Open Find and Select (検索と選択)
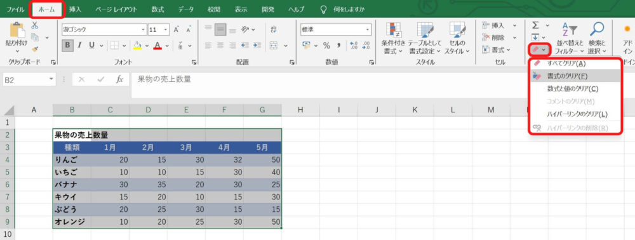 pyautogui.click(x=597, y=39)
